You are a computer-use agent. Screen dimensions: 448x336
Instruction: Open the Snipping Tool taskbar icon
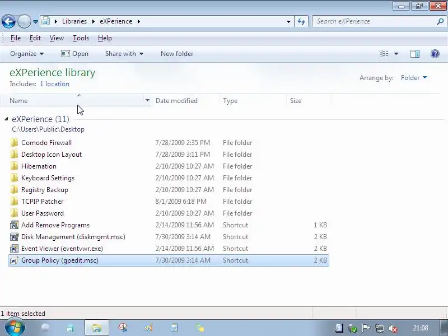point(123,328)
